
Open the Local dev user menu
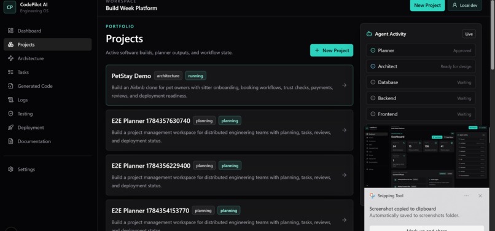(465, 5)
